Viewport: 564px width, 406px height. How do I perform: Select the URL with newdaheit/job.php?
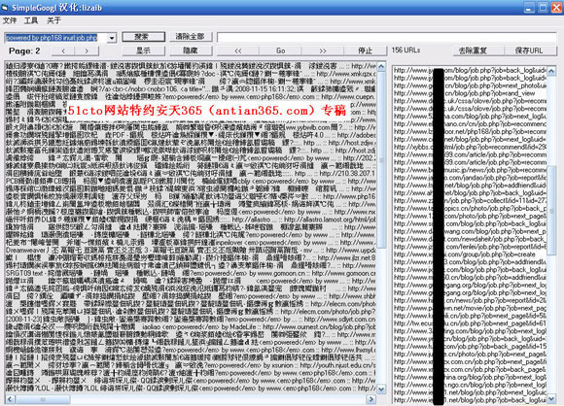(470, 239)
